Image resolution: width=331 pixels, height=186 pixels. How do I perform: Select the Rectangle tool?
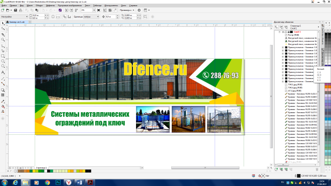3,56
